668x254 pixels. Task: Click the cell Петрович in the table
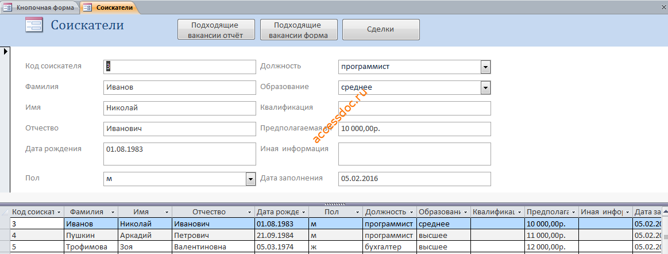coord(214,235)
